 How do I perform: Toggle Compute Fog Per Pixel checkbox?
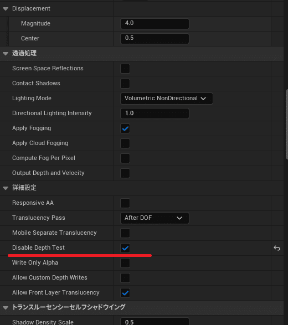point(125,158)
